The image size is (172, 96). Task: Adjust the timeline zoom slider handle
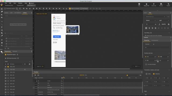pos(127,75)
